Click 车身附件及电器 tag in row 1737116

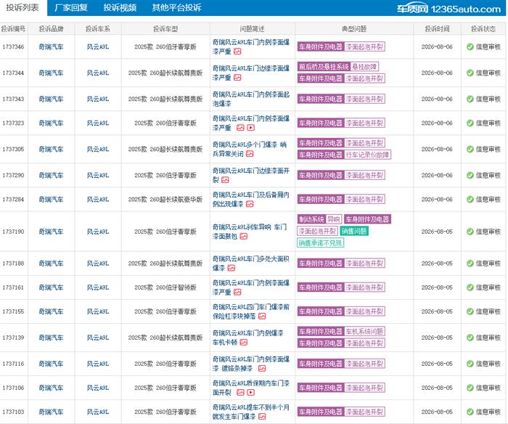[321, 364]
